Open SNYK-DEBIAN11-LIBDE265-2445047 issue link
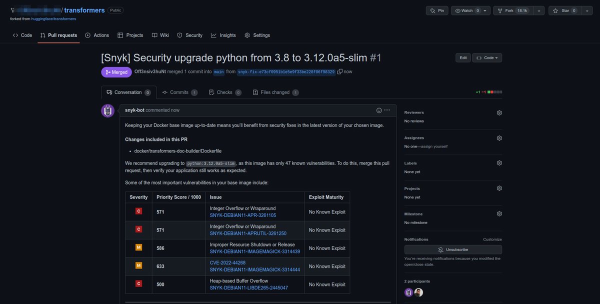This screenshot has width=600, height=304. coord(249,288)
